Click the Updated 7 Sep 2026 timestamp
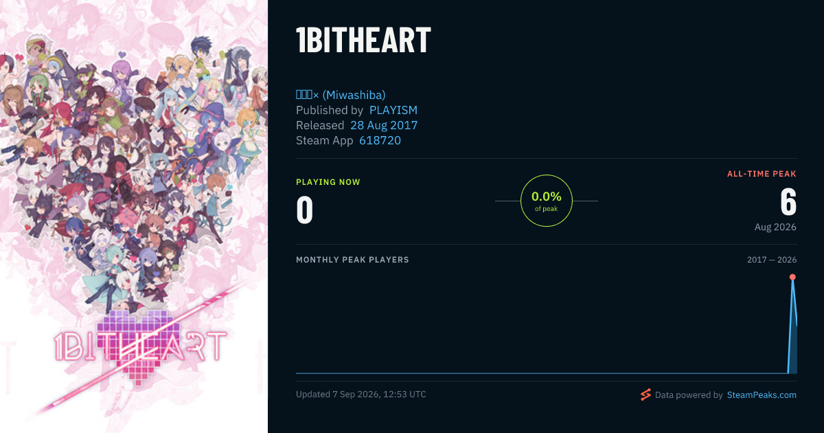This screenshot has width=824, height=433. click(361, 395)
